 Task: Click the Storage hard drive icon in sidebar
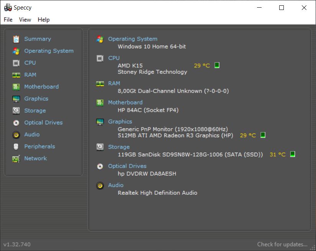[x=16, y=111]
